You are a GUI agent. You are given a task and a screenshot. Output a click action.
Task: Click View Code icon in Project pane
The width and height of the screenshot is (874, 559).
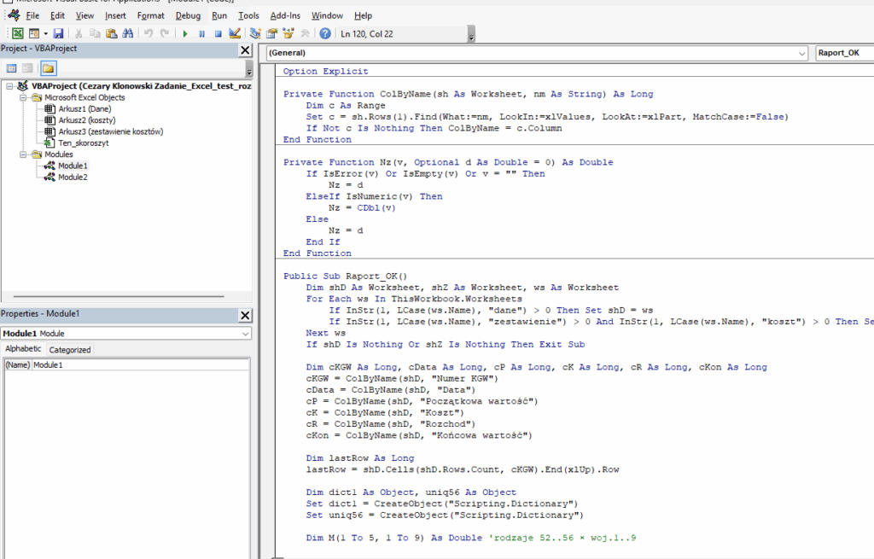pyautogui.click(x=11, y=68)
